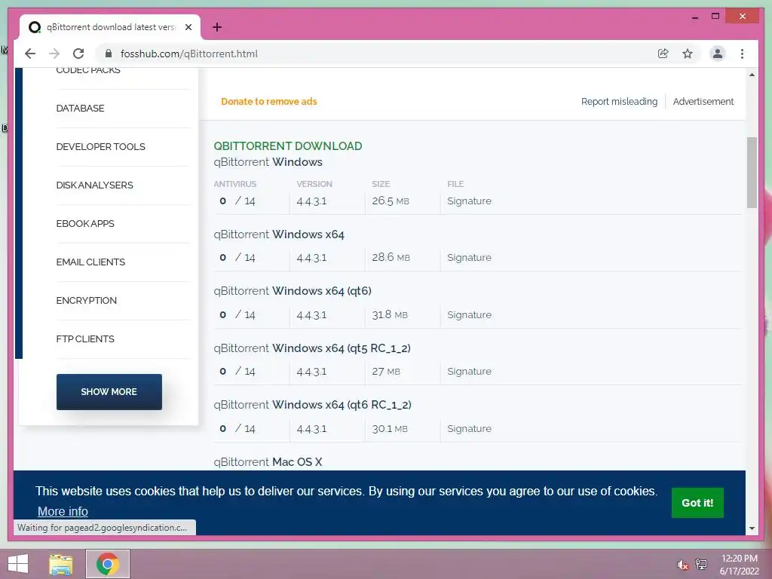Download qBittorrent Windows installer link
The image size is (772, 579).
point(268,162)
